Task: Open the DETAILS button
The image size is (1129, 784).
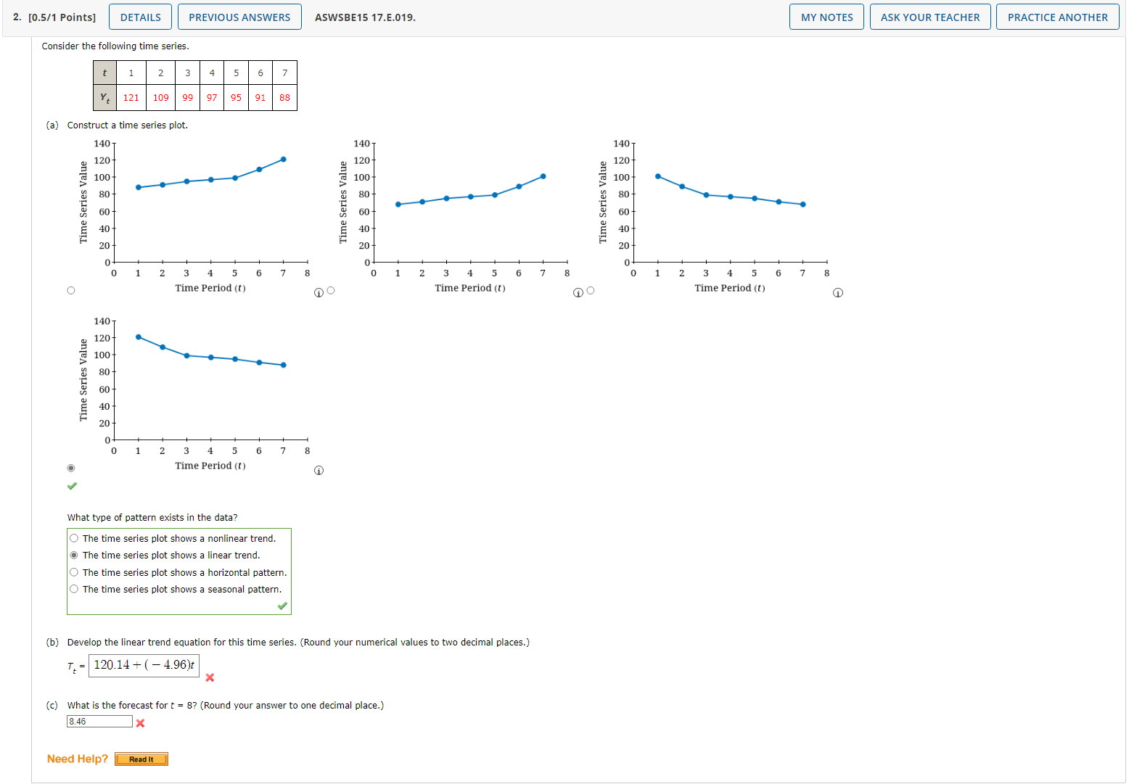Action: coord(141,17)
